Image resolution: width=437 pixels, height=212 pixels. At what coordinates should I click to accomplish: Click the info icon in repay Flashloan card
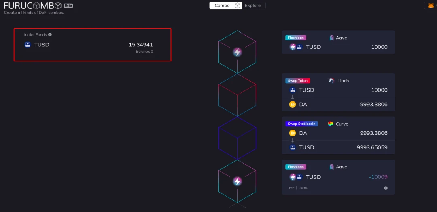(x=386, y=188)
